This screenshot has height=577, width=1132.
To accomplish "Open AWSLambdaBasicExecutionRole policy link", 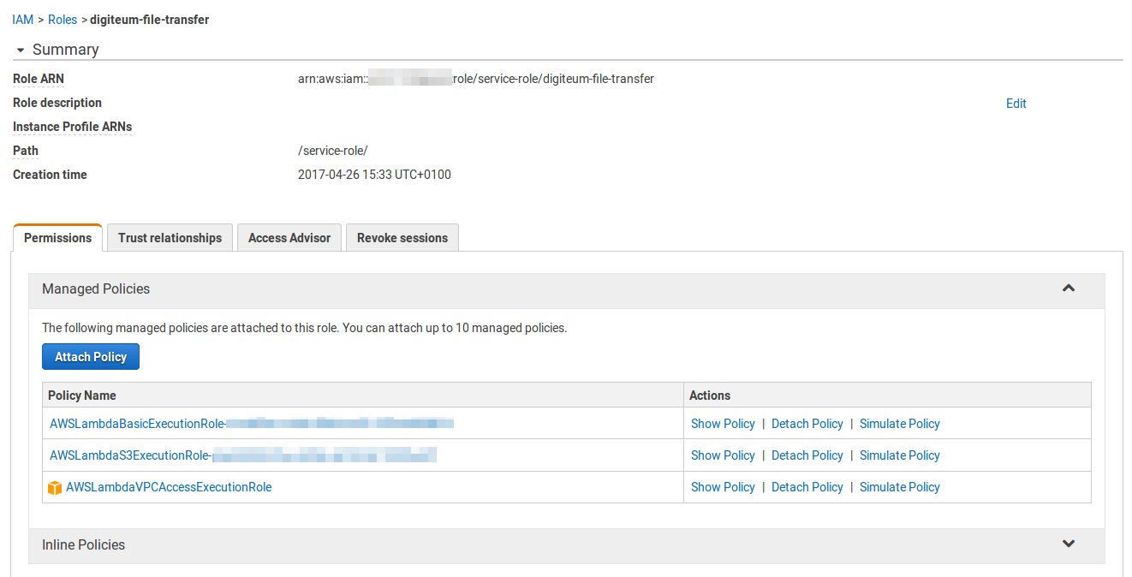I will click(x=137, y=424).
